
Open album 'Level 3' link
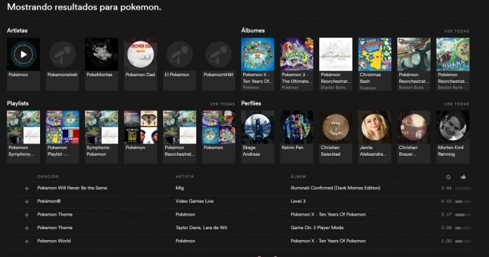(x=298, y=201)
